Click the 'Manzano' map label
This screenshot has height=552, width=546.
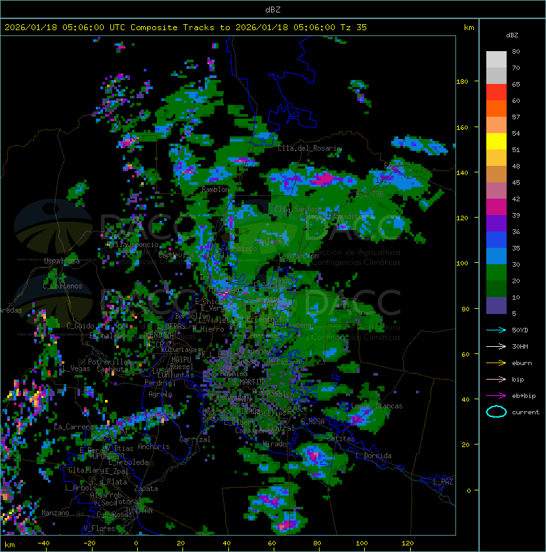tap(55, 513)
